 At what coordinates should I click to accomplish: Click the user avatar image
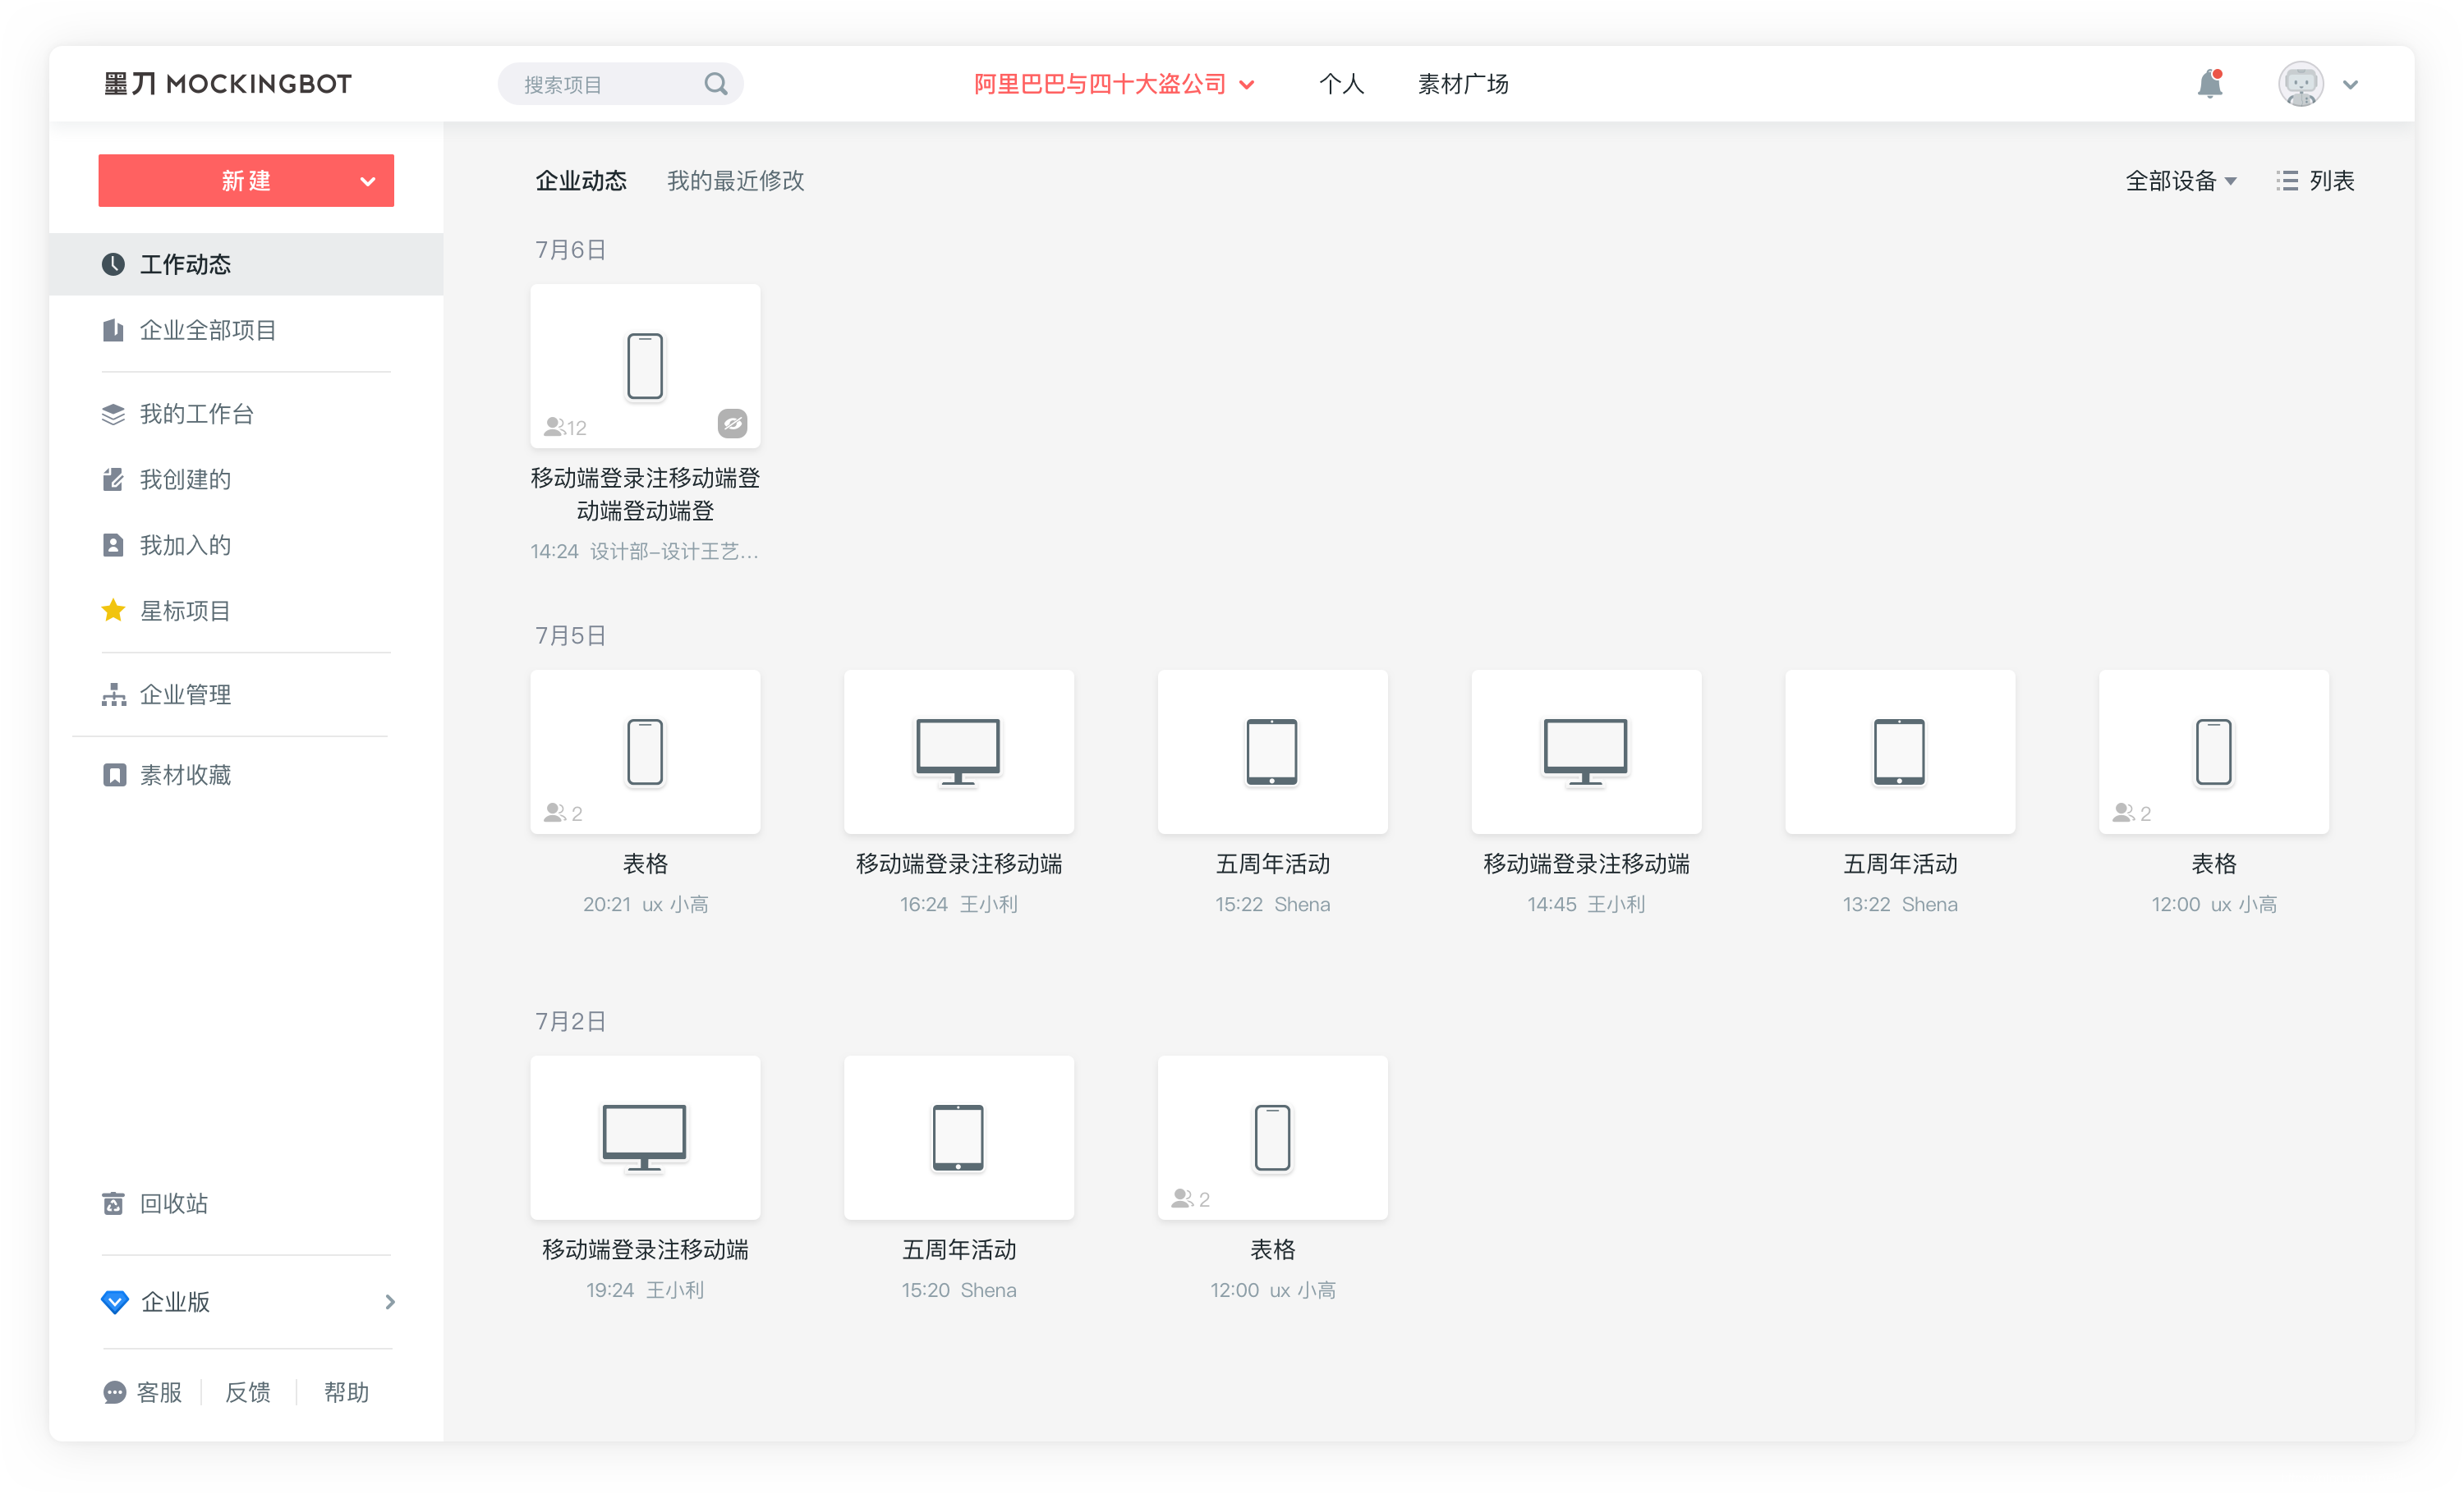[x=2301, y=84]
